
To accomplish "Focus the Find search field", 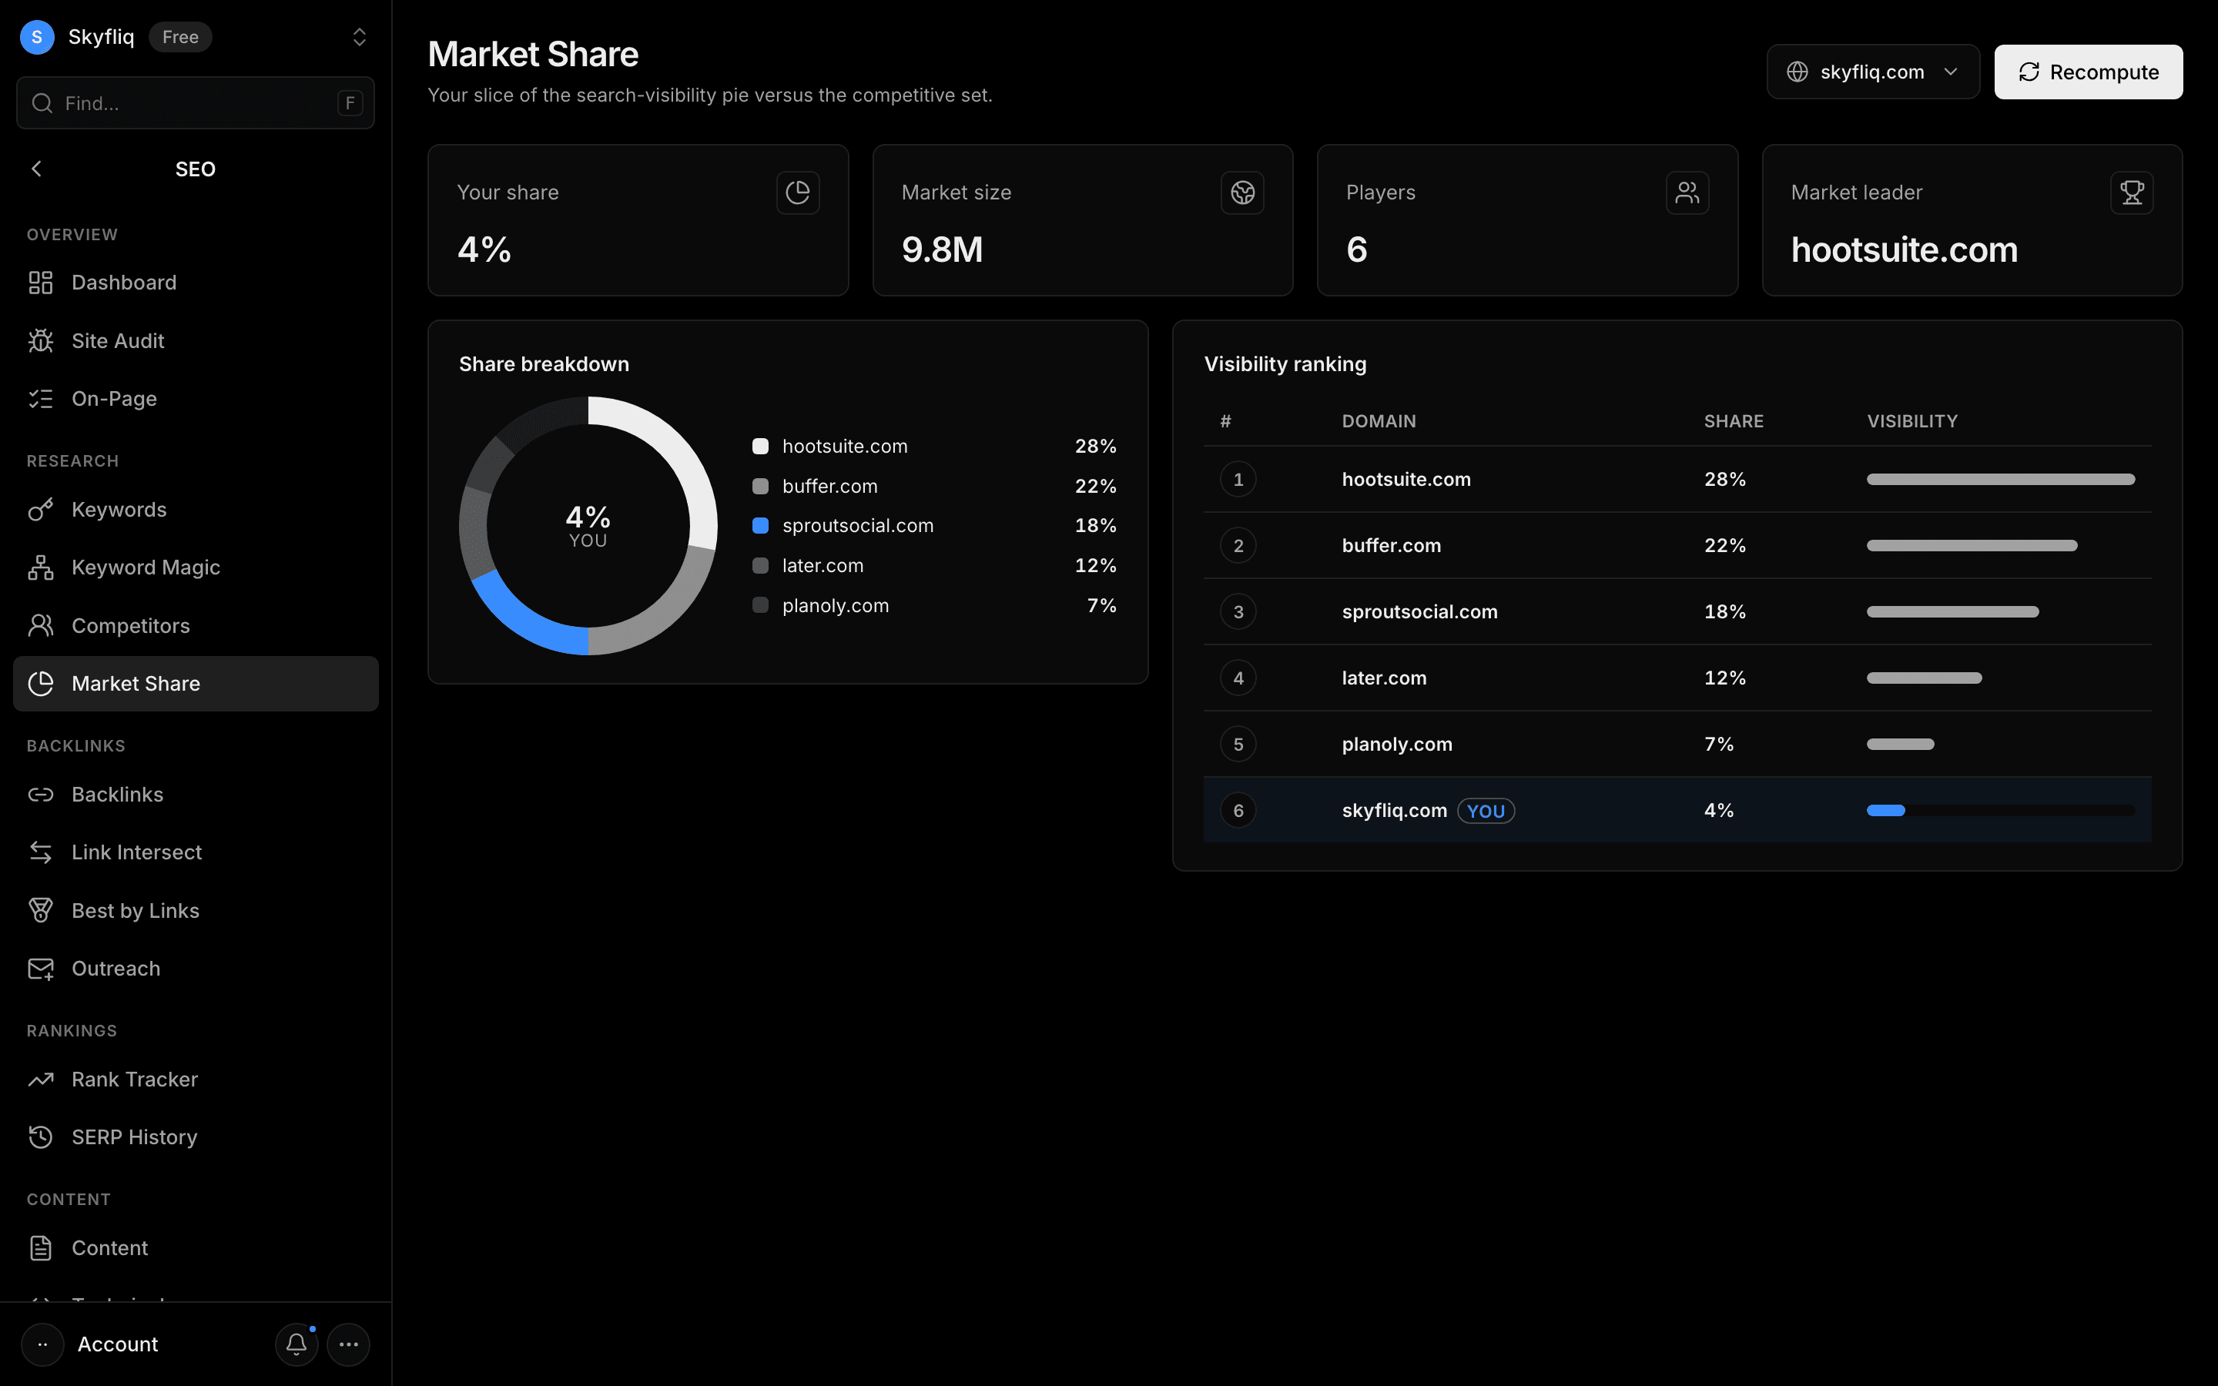I will coord(195,102).
